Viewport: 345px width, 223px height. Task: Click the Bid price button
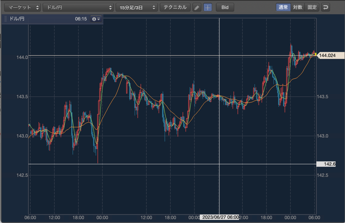(225, 7)
